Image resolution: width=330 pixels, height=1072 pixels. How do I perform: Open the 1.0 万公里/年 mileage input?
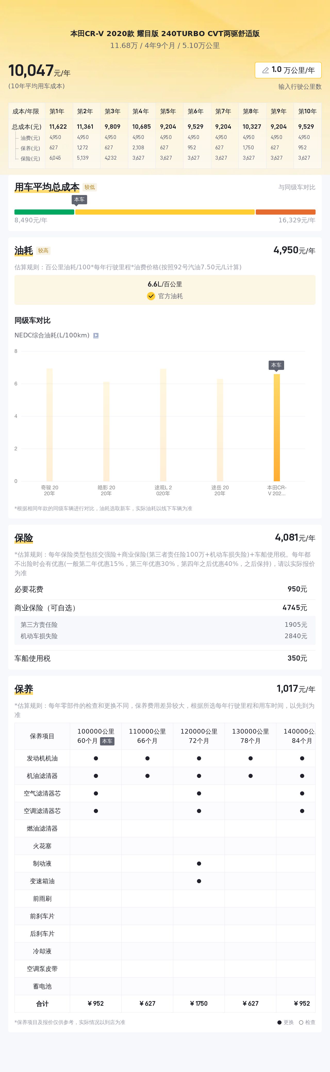[x=288, y=70]
